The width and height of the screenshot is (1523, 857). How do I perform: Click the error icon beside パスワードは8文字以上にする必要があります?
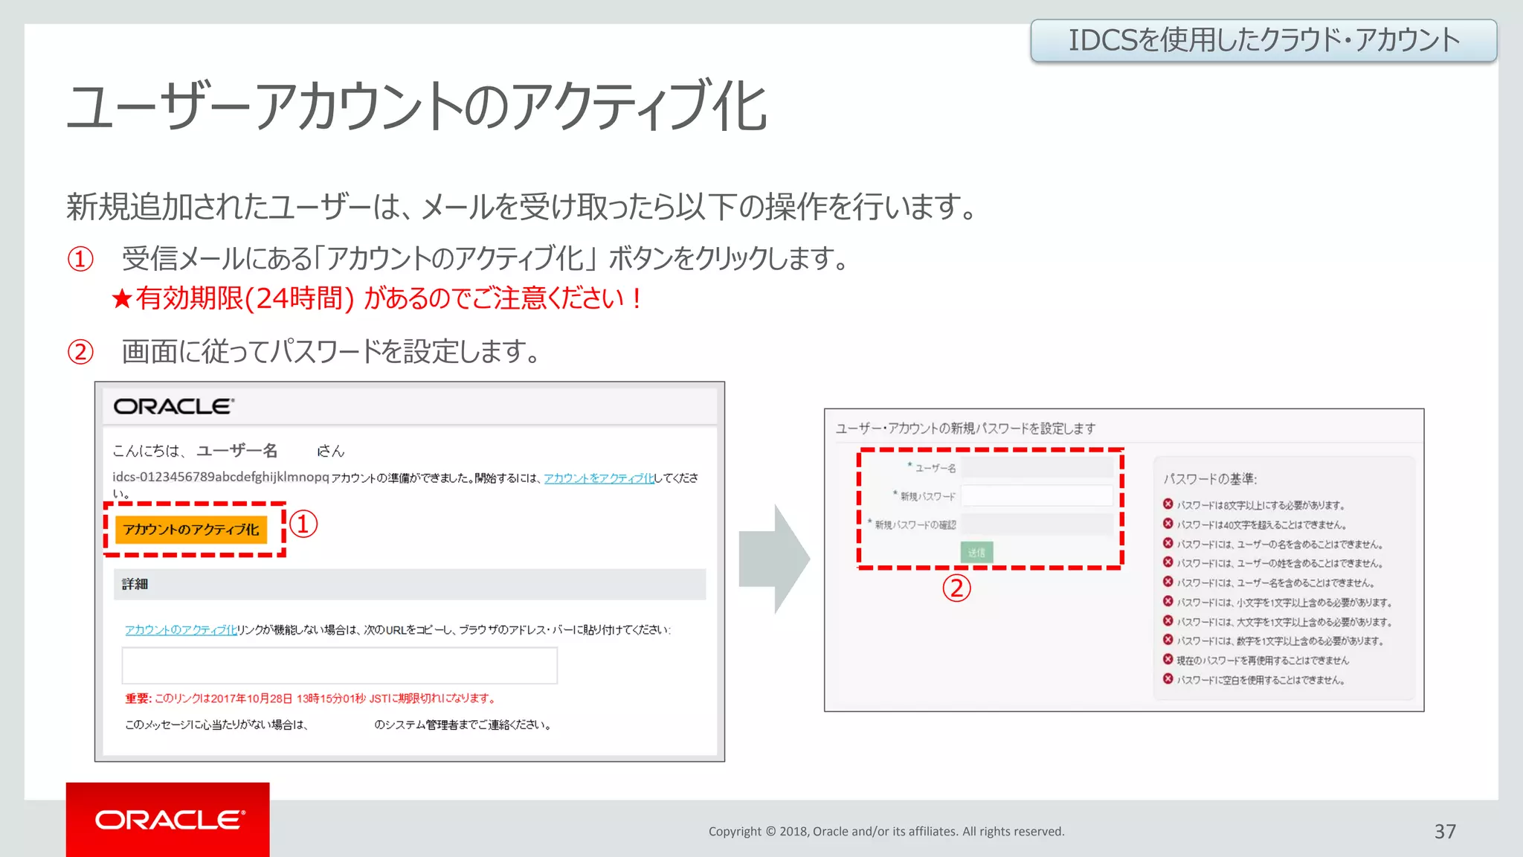click(x=1168, y=504)
